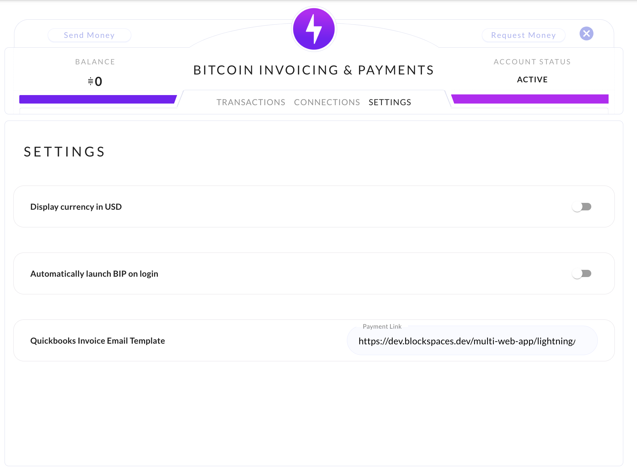Close the Bitcoin Invoicing panel
This screenshot has width=637, height=475.
tap(586, 34)
